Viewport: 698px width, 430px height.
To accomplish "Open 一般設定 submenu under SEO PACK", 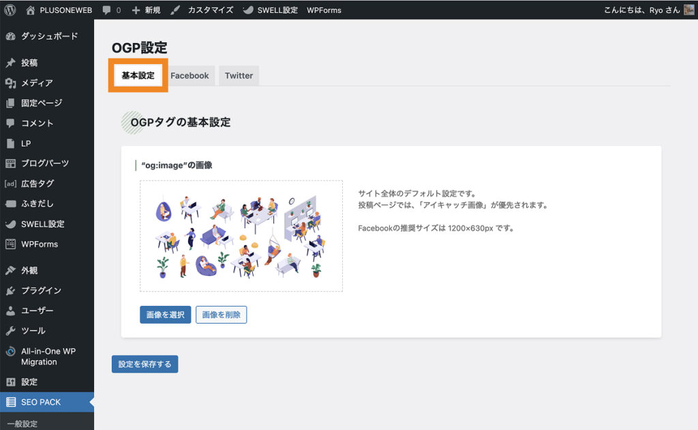I will [x=22, y=424].
